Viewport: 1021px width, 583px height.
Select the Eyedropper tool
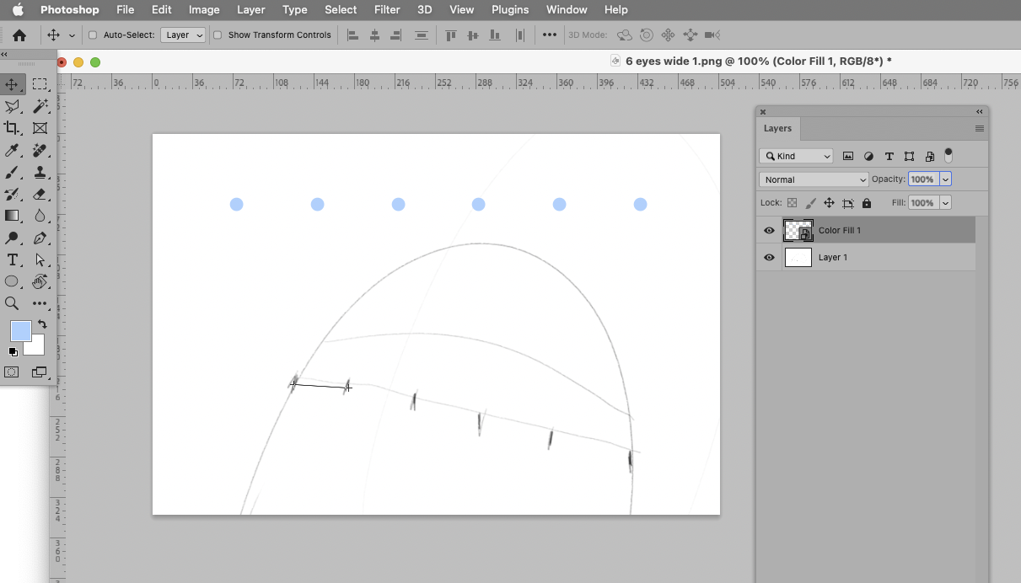13,150
